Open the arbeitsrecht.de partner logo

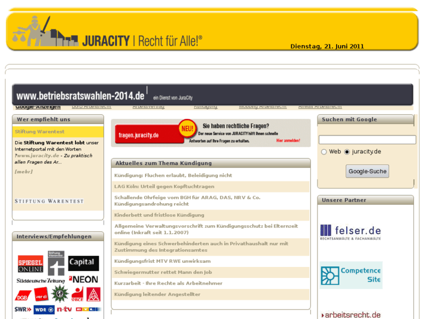(x=351, y=315)
